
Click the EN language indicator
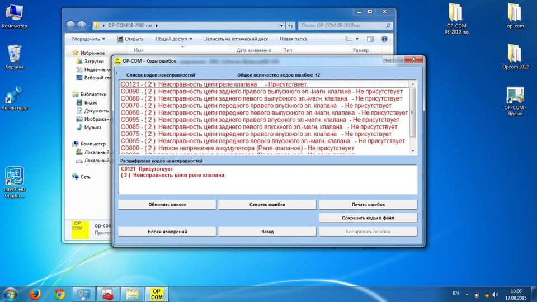tap(455, 294)
